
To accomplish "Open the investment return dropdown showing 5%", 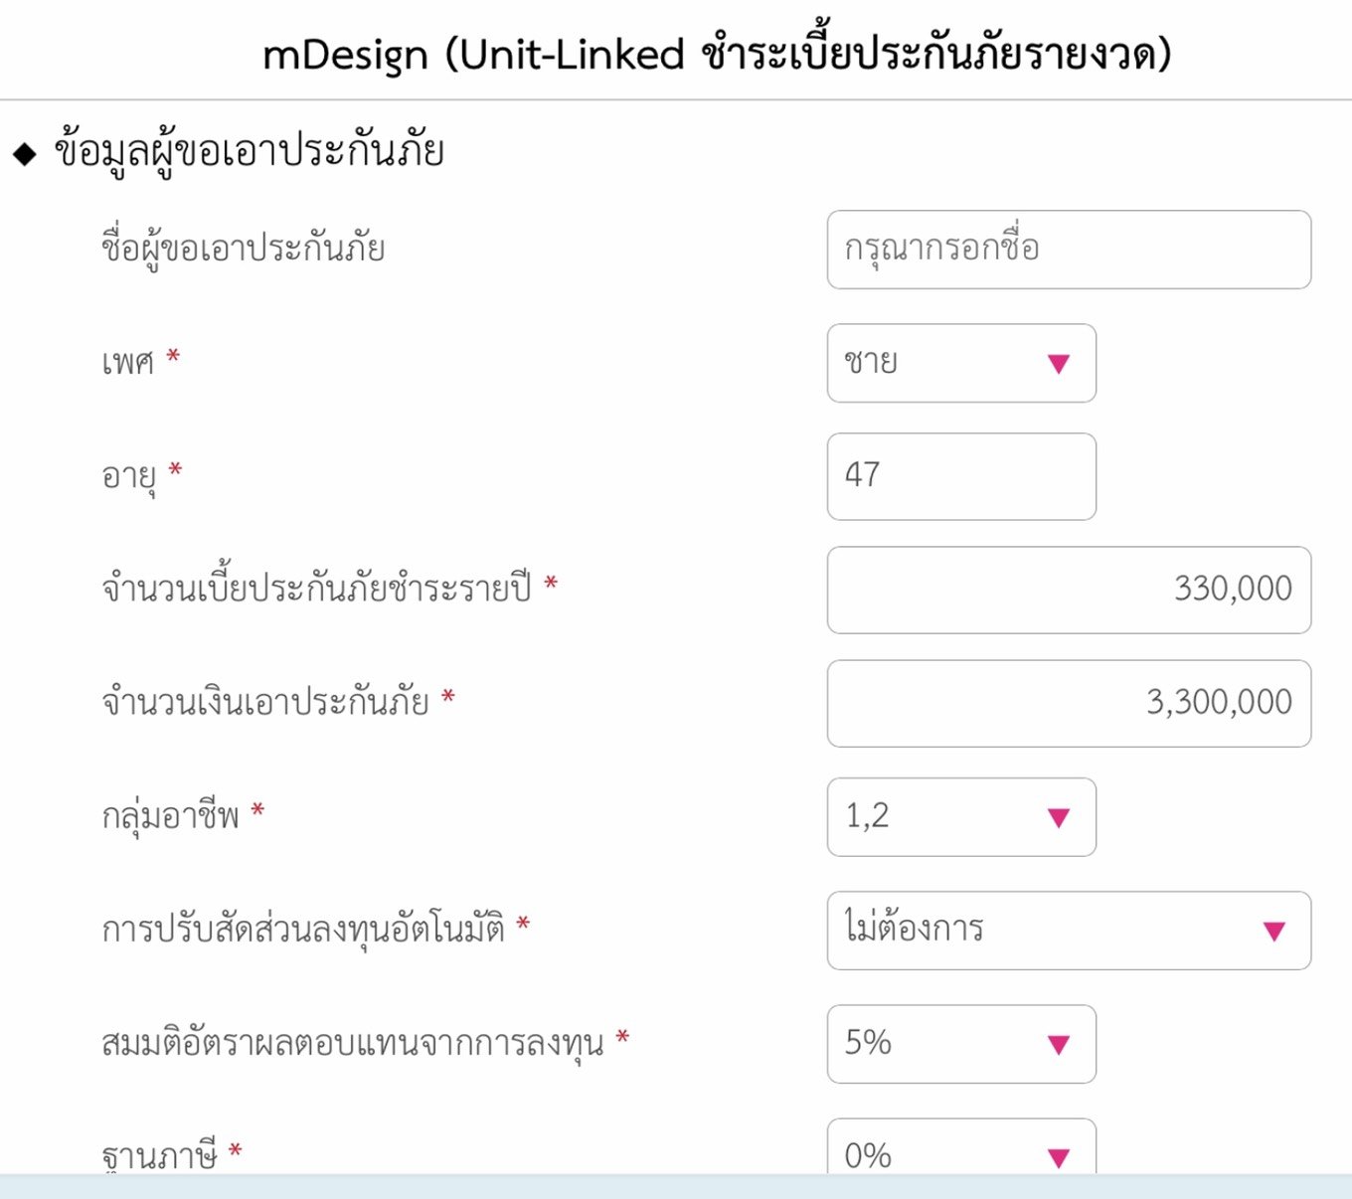I will pos(959,1043).
